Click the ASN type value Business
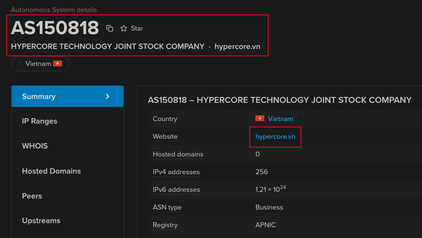 click(269, 207)
